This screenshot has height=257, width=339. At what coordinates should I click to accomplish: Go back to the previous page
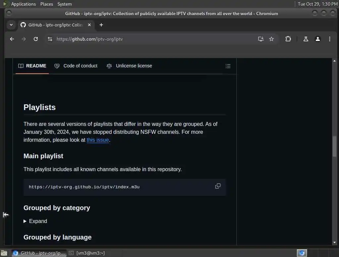[x=12, y=39]
